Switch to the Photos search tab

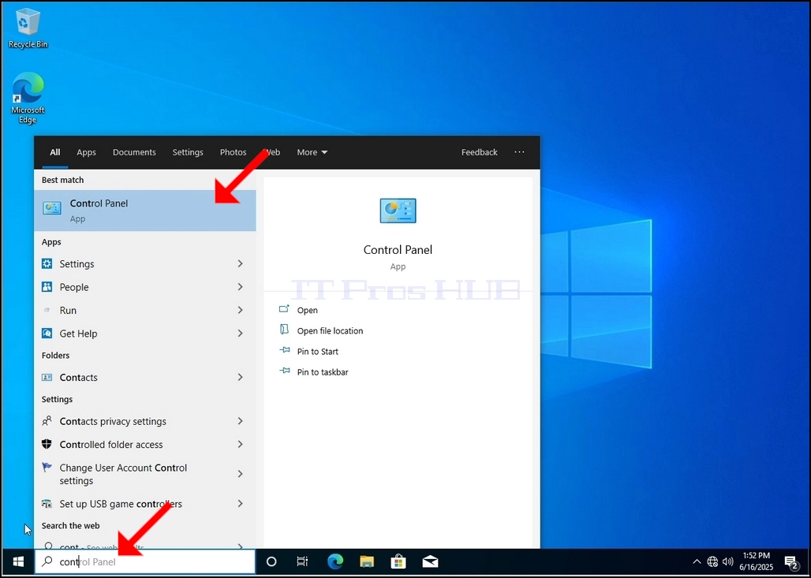click(x=233, y=152)
